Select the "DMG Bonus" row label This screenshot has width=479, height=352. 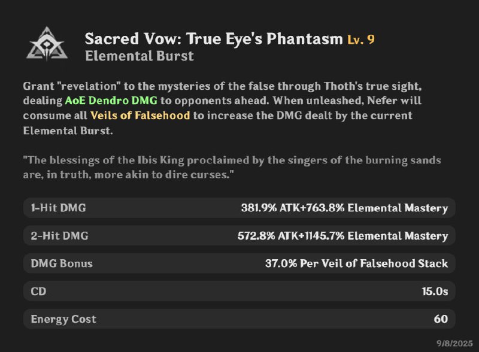point(62,263)
